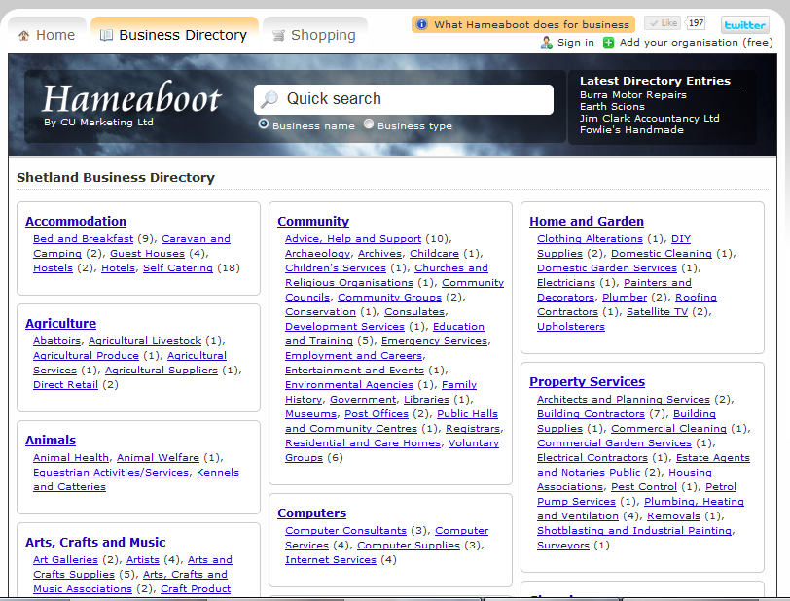Click the blue info icon in business banner
The width and height of the screenshot is (790, 601).
point(421,24)
